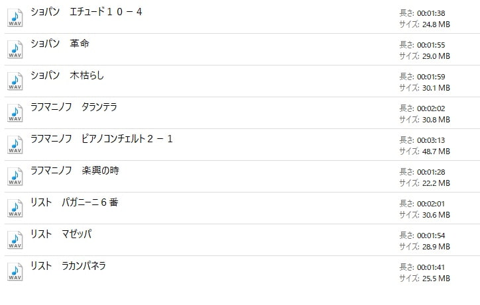Viewport: 480px width, 305px height.
Task: Select the WAV icon for ショパン 木枯らし
Action: pos(15,81)
